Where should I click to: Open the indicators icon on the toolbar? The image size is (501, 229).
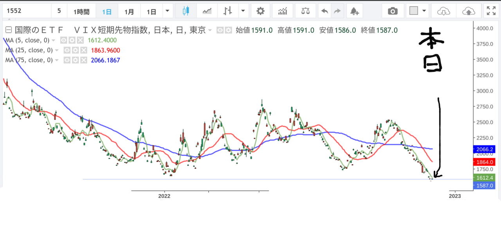point(283,11)
